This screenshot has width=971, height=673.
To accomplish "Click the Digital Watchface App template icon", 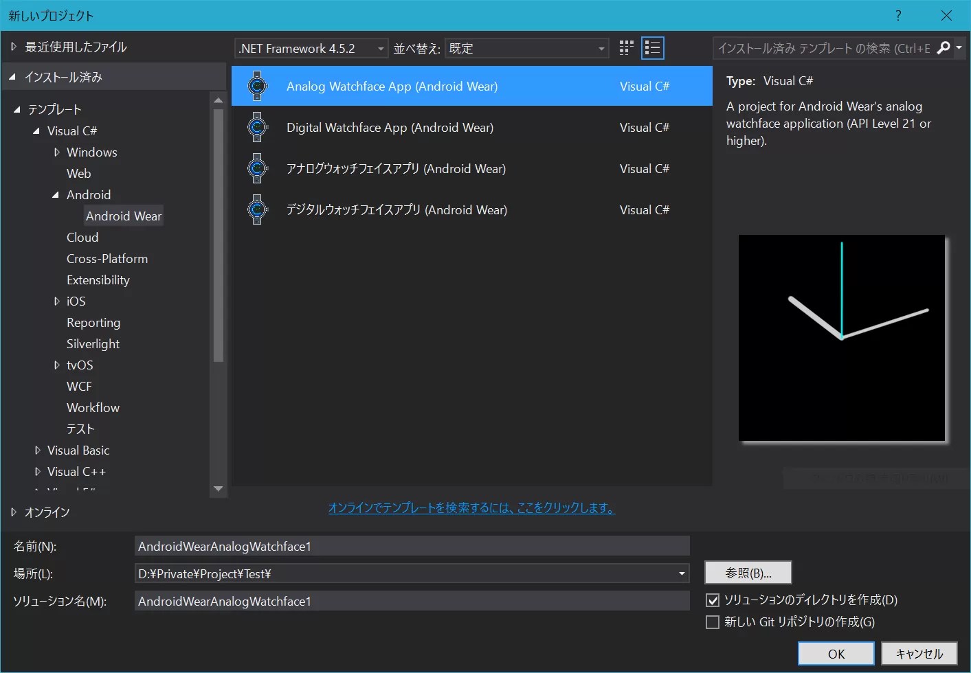I will pyautogui.click(x=257, y=127).
